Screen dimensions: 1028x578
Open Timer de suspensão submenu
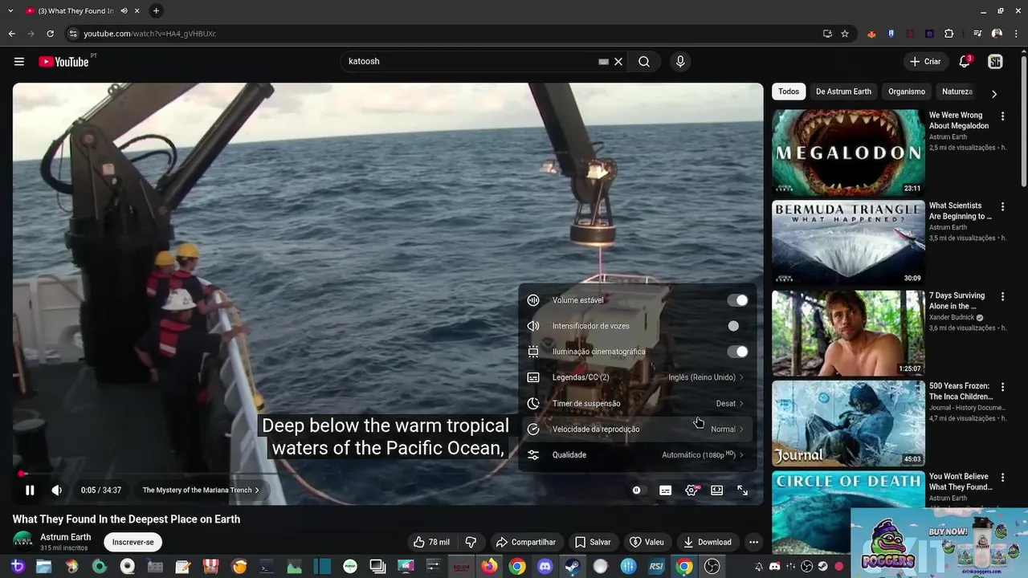tap(637, 404)
